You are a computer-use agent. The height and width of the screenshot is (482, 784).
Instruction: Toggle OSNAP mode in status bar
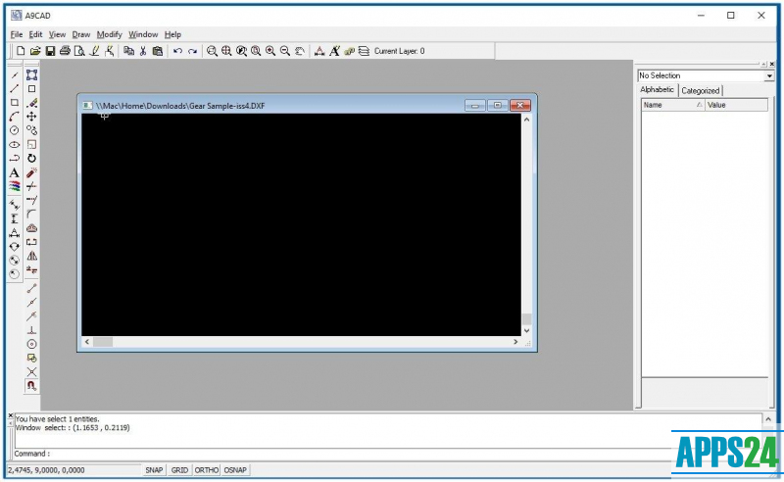coord(235,470)
